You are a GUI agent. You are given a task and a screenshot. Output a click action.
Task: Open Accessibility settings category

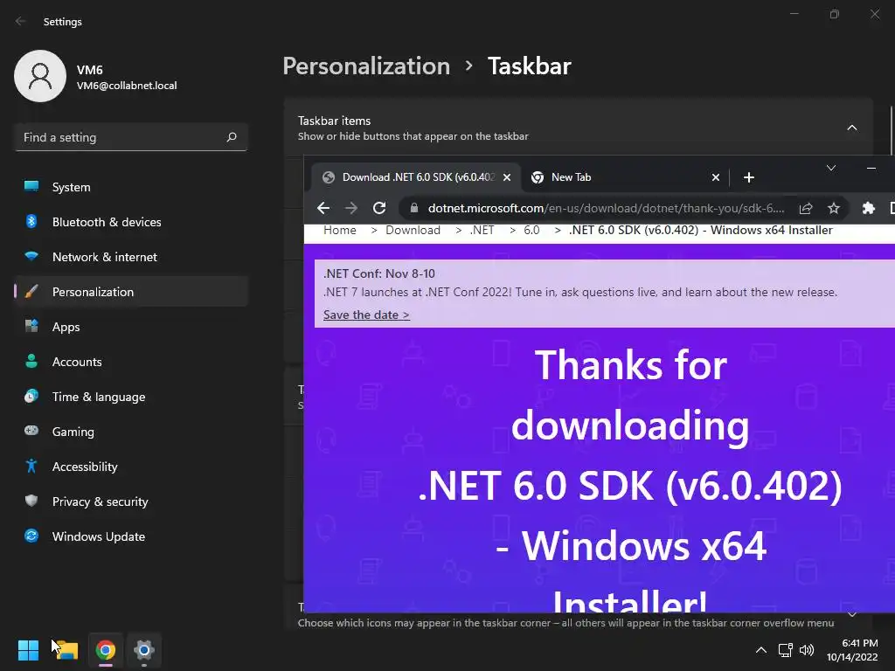[131, 467]
